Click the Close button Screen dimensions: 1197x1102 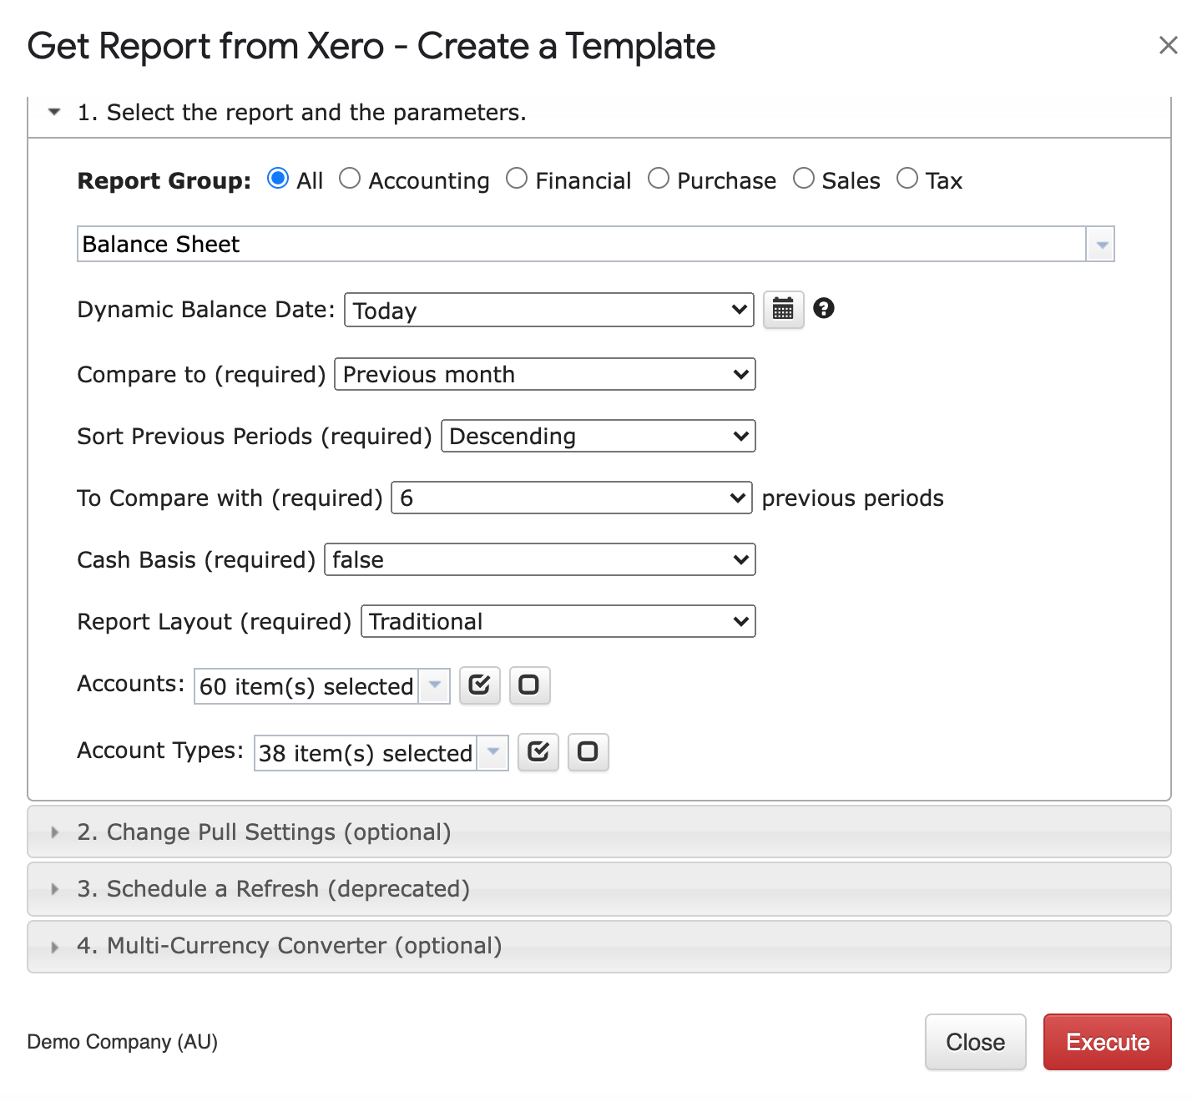tap(975, 1042)
